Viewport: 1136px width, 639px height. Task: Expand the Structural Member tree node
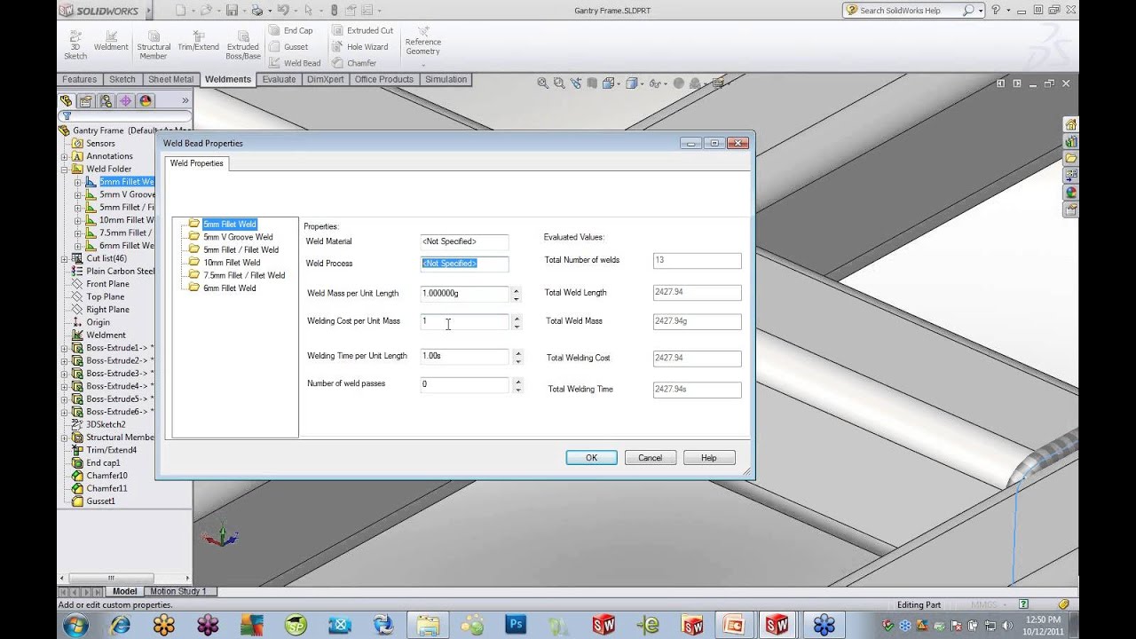pos(64,438)
